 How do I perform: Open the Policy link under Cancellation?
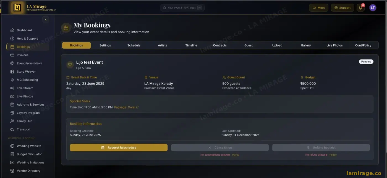pos(236,155)
